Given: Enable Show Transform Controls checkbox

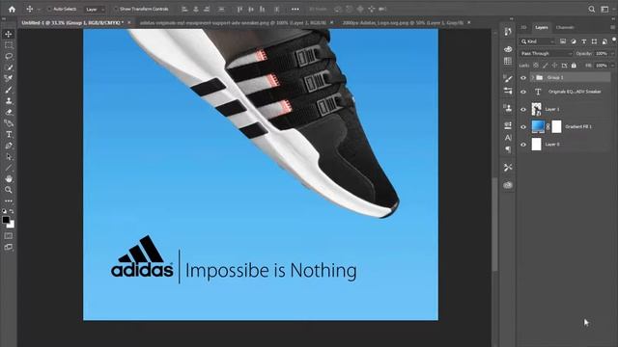Looking at the screenshot, I should click(116, 9).
